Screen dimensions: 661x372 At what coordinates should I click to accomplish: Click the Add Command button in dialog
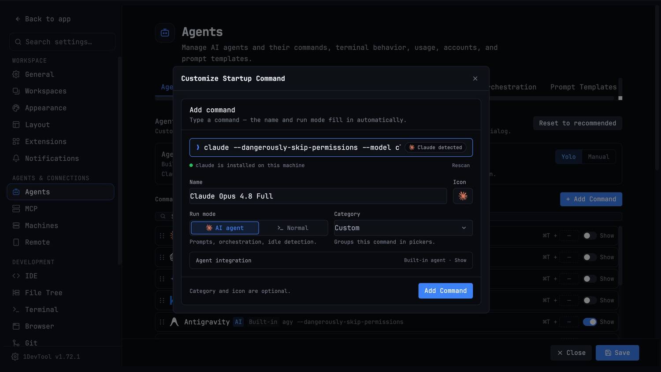[x=446, y=291]
